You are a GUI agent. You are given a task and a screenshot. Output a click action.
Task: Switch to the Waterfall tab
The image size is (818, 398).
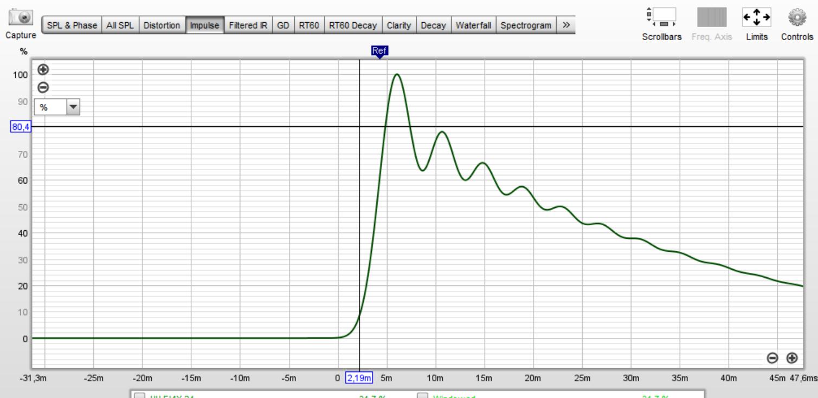pyautogui.click(x=474, y=25)
